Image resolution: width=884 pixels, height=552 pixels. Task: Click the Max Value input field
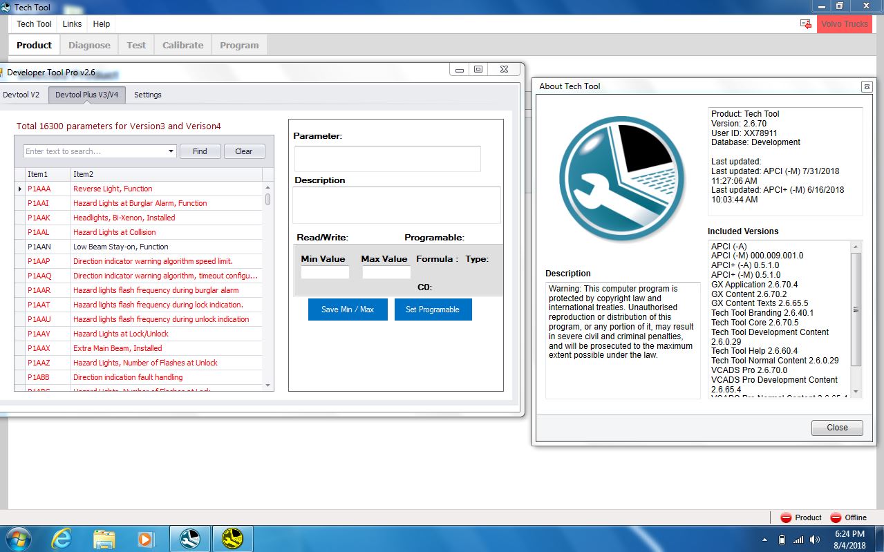point(386,272)
